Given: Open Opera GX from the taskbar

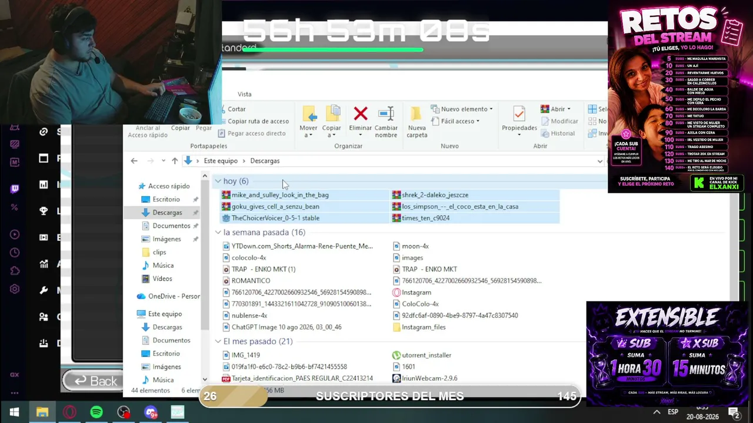Looking at the screenshot, I should pyautogui.click(x=69, y=412).
